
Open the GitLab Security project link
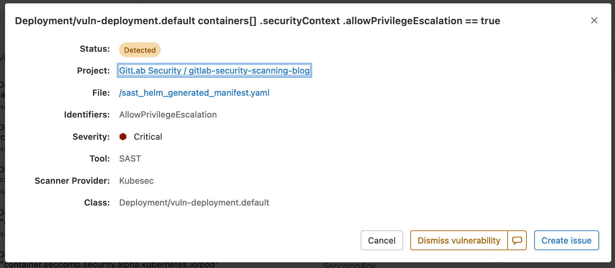tap(214, 71)
